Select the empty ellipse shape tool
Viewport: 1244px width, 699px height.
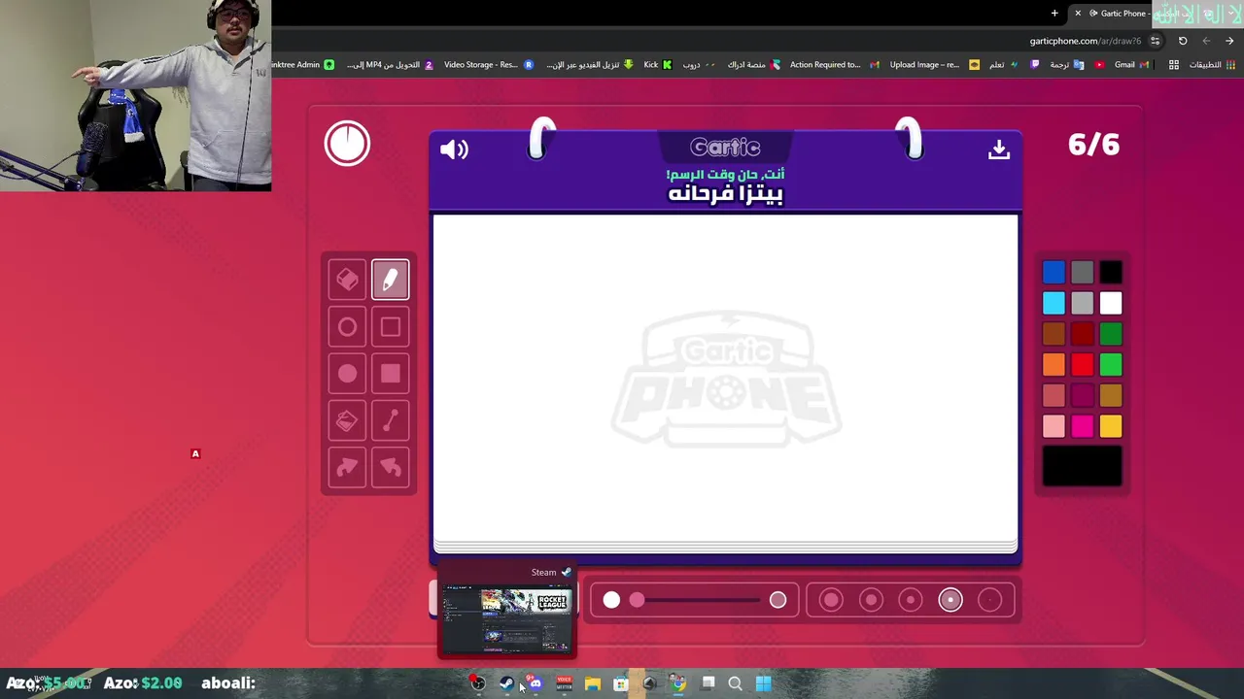[347, 327]
